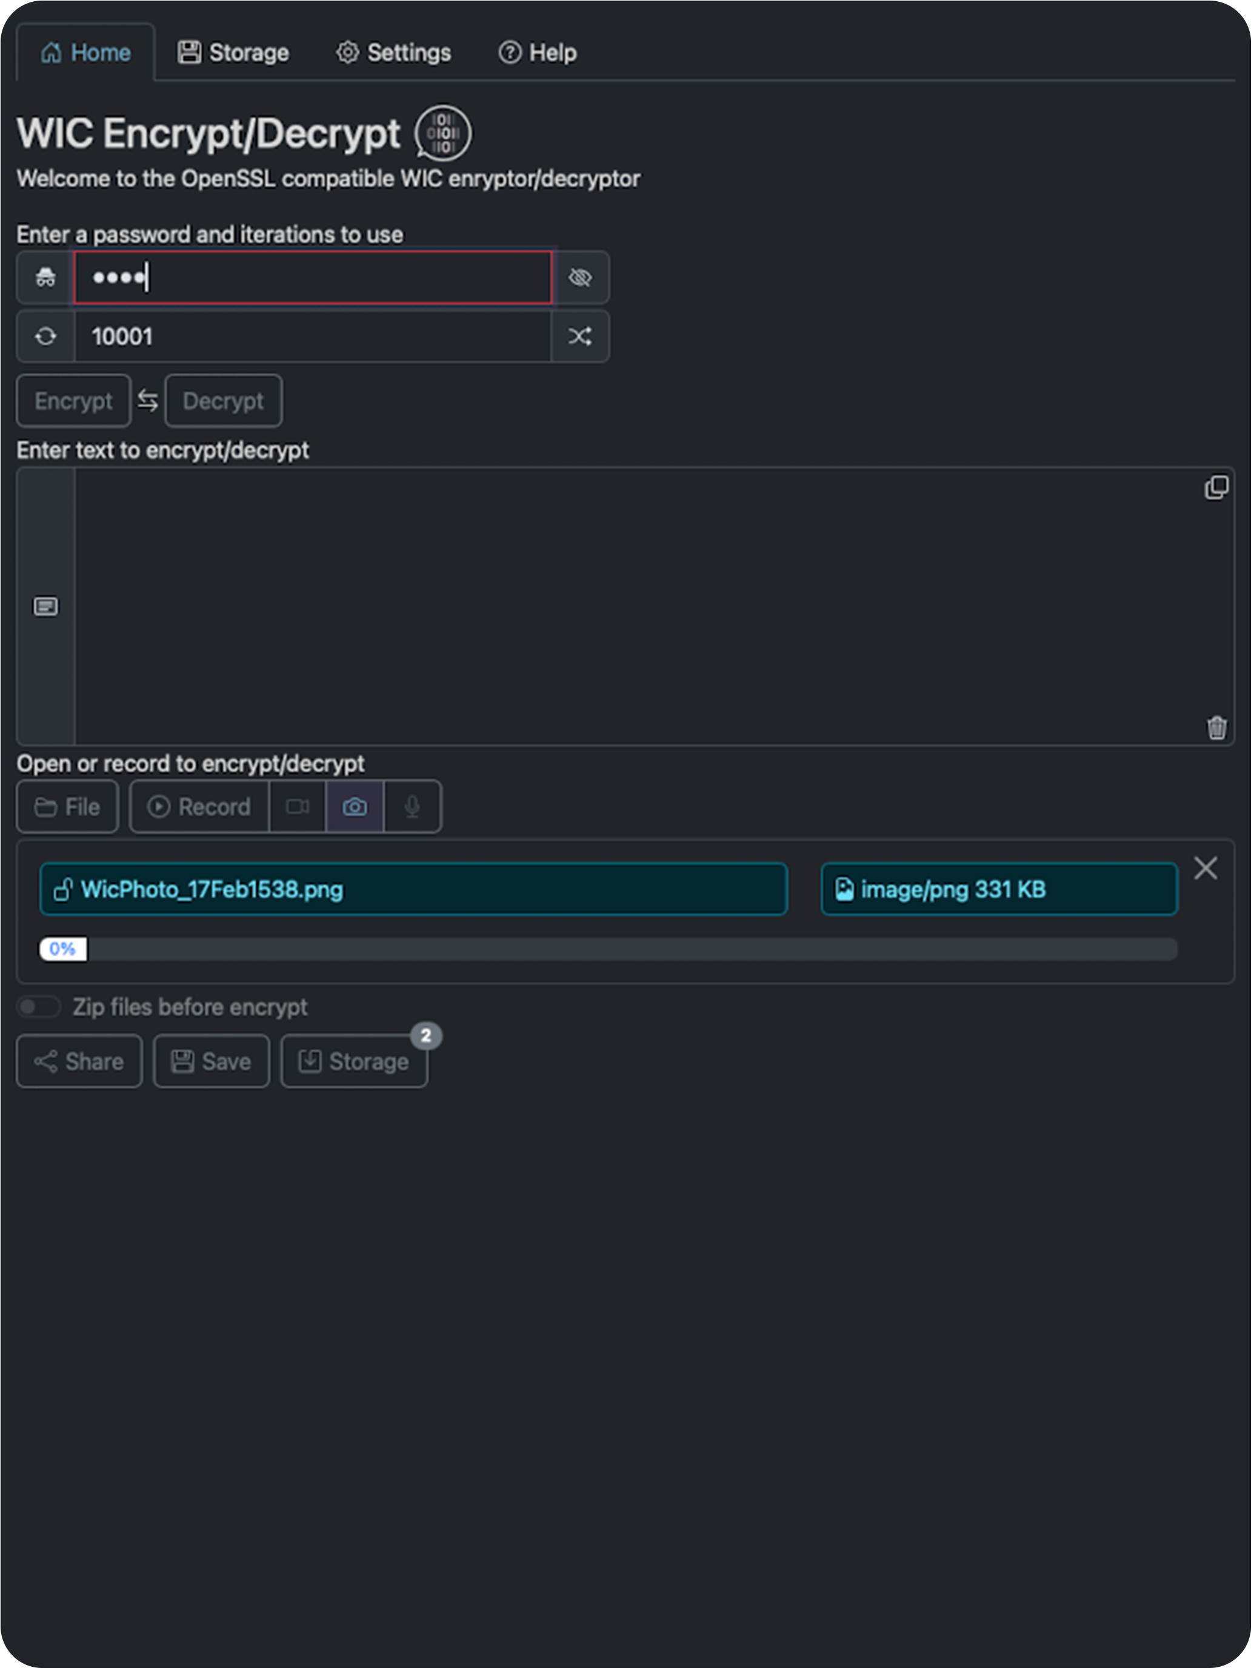Image resolution: width=1251 pixels, height=1668 pixels.
Task: Randomize iterations with the shuffle icon
Action: (580, 336)
